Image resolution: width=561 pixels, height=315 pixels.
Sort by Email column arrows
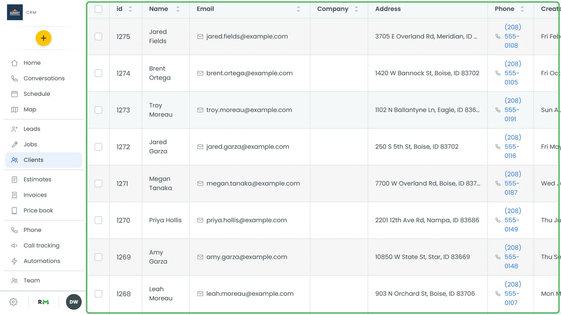[298, 9]
